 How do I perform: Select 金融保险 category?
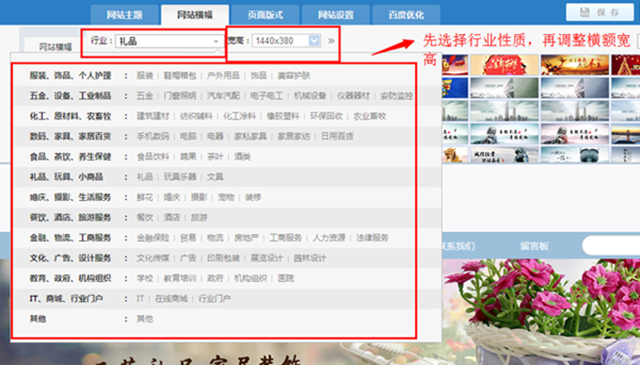tap(153, 238)
